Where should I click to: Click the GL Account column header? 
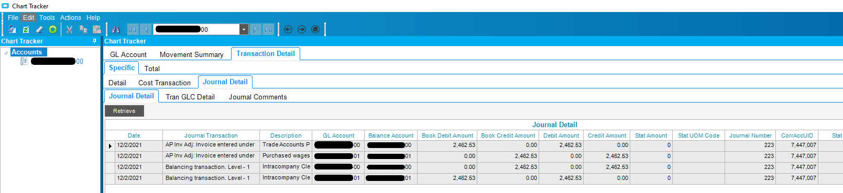point(338,135)
